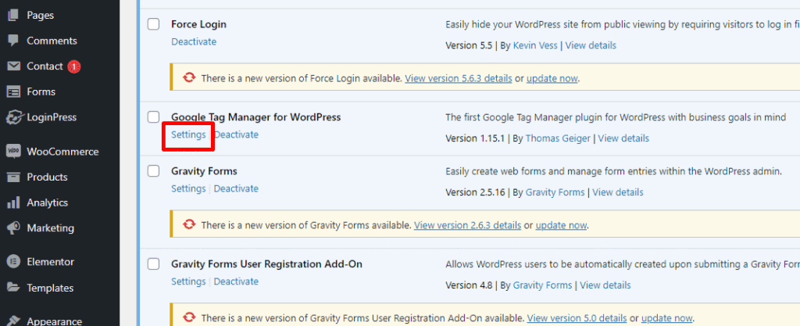Open the Templates menu item

(x=50, y=288)
